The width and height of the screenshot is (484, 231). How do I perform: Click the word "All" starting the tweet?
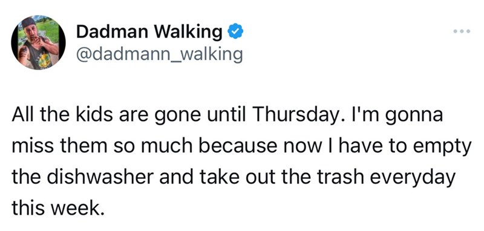[x=20, y=115]
